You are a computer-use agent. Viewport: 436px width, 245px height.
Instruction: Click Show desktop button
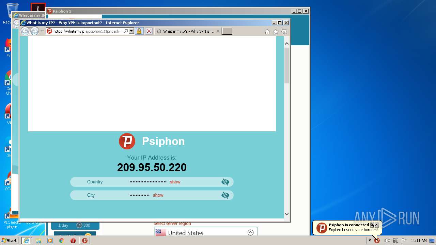click(x=432, y=241)
